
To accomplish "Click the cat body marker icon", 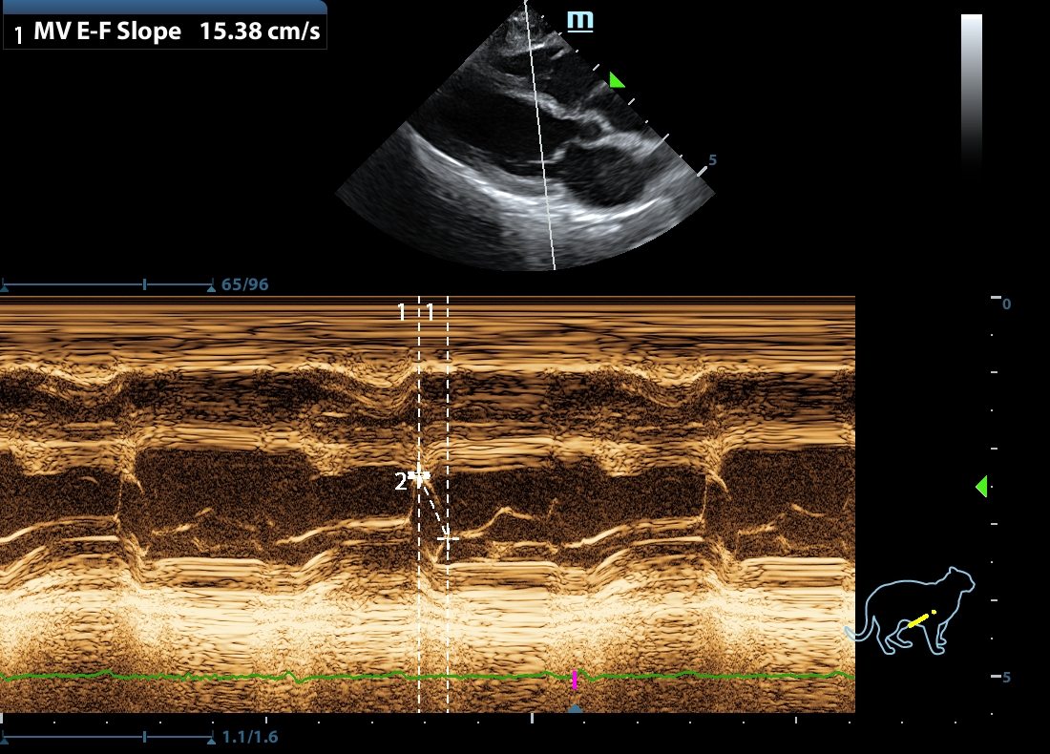I will click(916, 613).
